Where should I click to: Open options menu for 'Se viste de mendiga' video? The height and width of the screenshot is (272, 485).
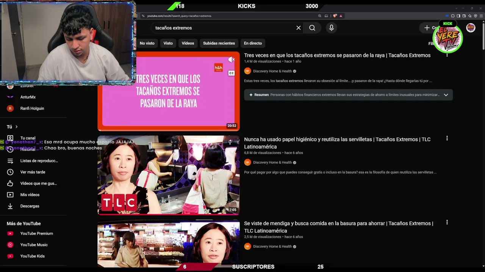click(x=447, y=223)
